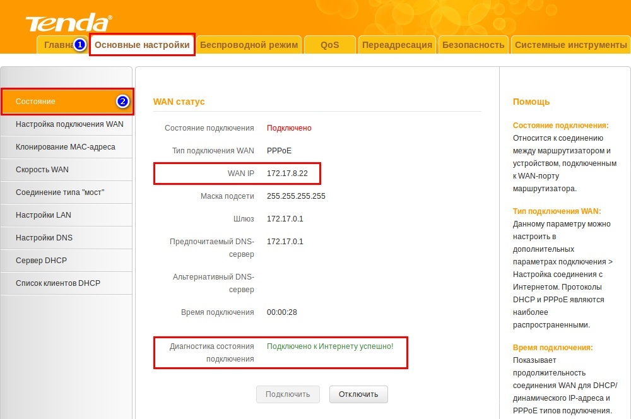631x419 pixels.
Task: Click the Тип подключения WAN: help heading
Action: coord(557,211)
